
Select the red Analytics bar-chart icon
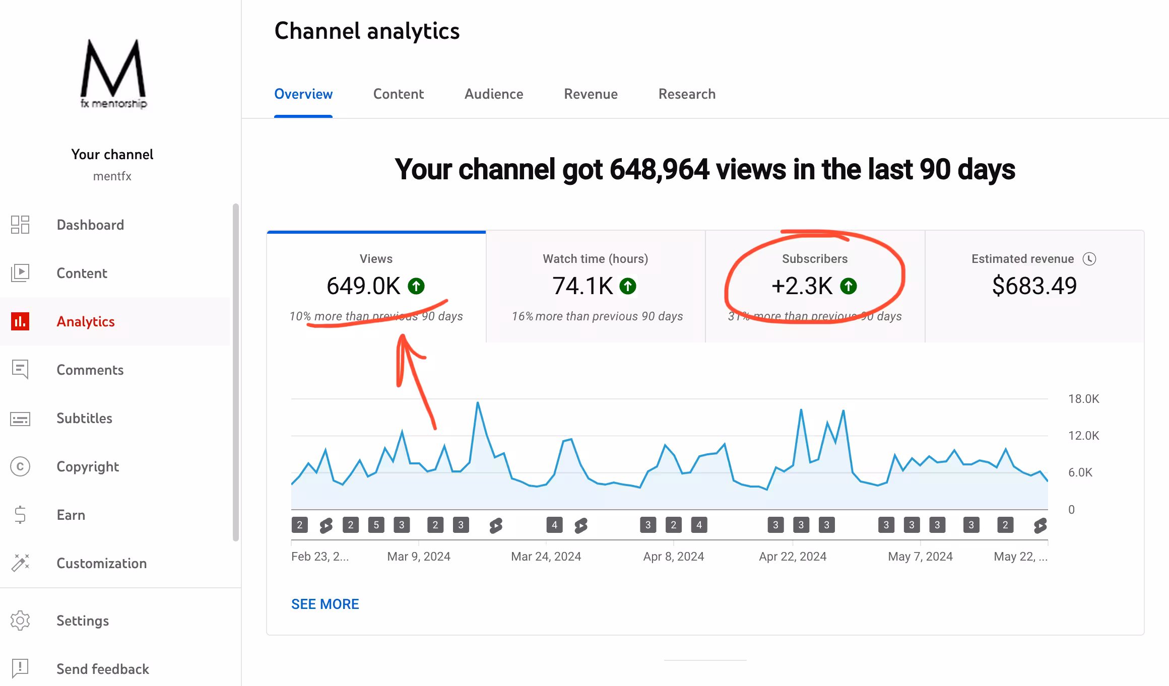click(20, 321)
